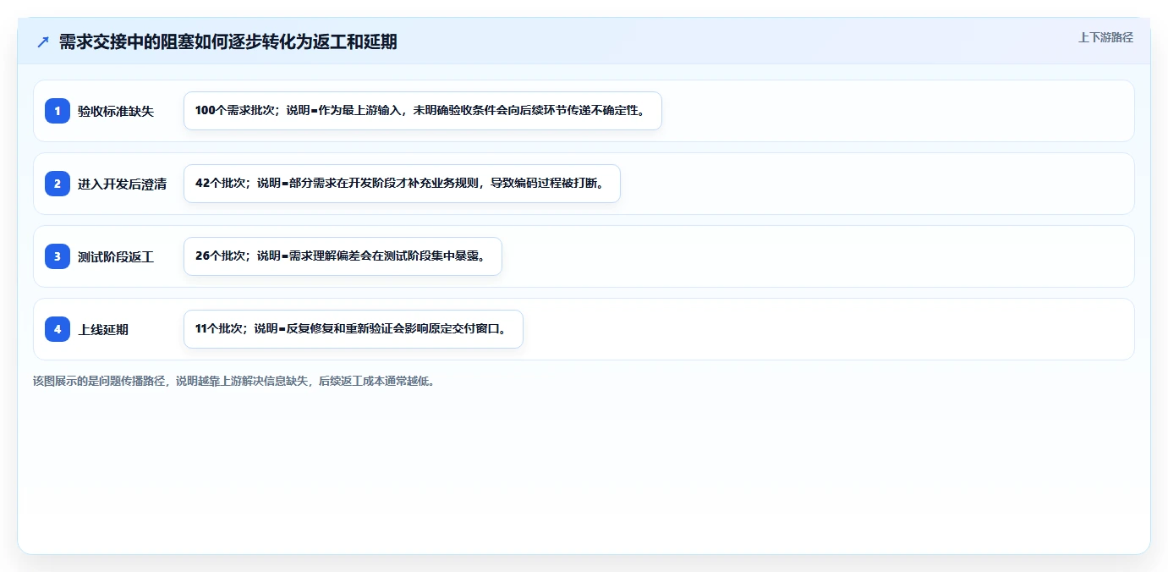
Task: Click the 上线延期 step label
Action: tap(103, 329)
